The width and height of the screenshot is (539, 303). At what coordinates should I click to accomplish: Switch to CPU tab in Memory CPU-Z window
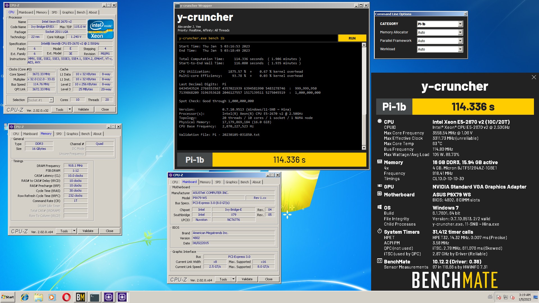coord(16,134)
